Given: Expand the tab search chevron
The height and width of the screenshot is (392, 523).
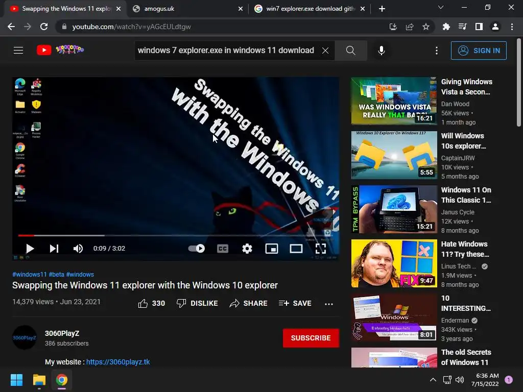Looking at the screenshot, I should tap(441, 7).
